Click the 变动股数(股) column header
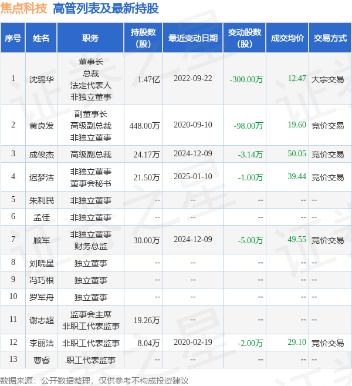Screen dimensions: 352x386 point(244,38)
